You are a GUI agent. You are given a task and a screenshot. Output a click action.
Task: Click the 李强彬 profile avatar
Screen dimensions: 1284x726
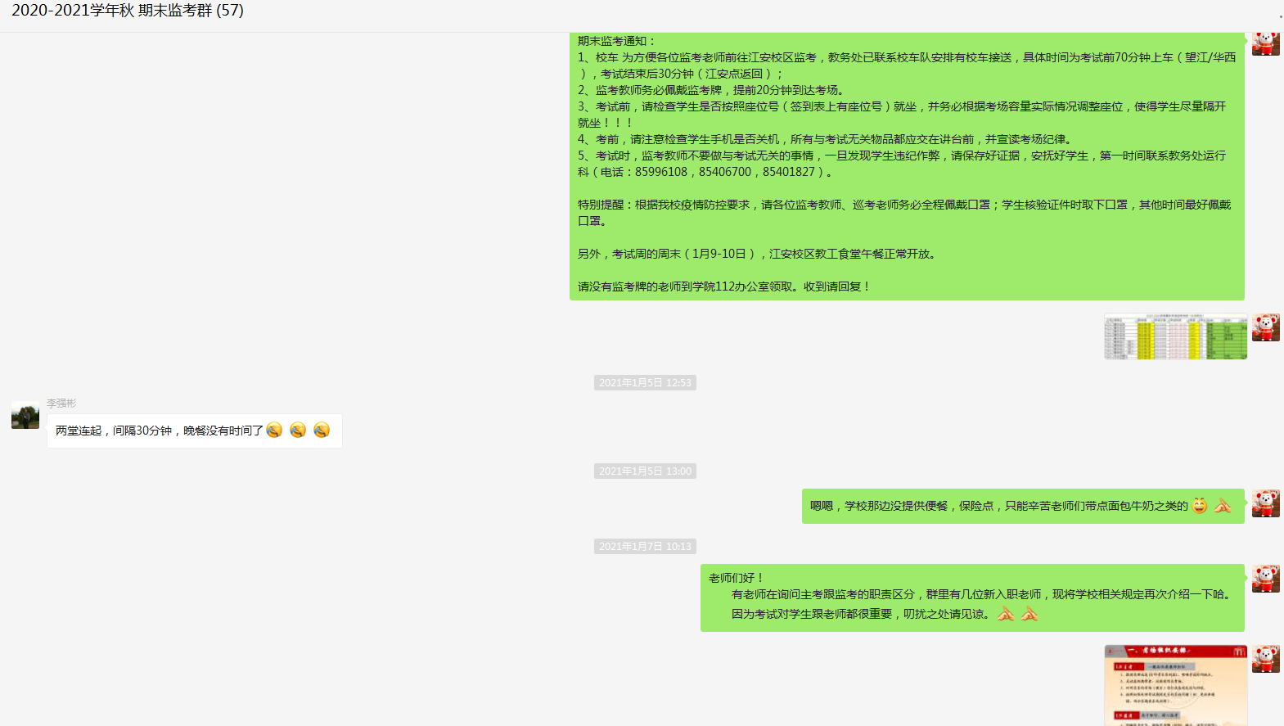point(25,415)
